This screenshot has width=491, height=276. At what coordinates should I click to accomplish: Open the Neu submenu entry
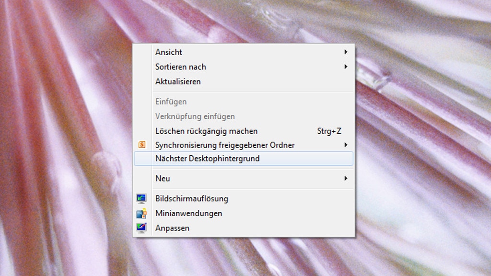tap(243, 178)
